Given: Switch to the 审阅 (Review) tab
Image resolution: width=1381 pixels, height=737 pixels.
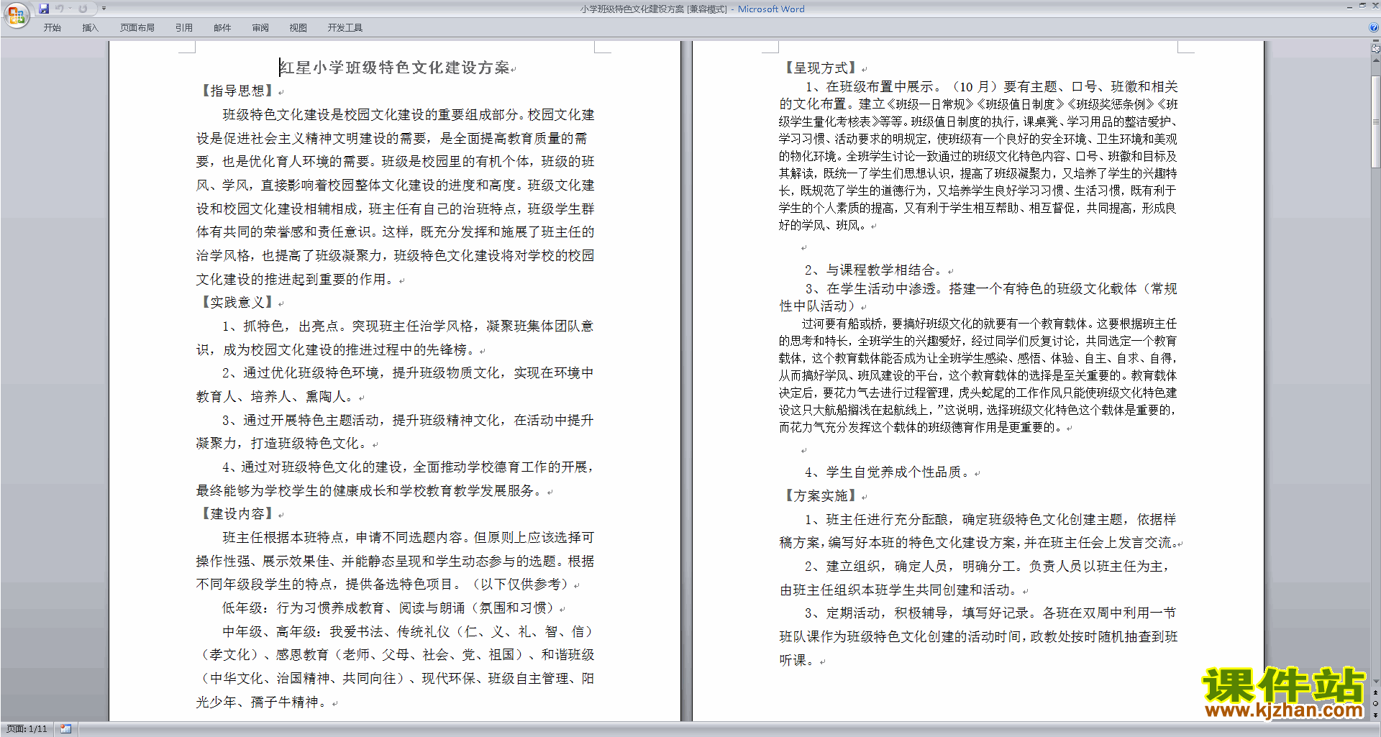Looking at the screenshot, I should pyautogui.click(x=260, y=27).
